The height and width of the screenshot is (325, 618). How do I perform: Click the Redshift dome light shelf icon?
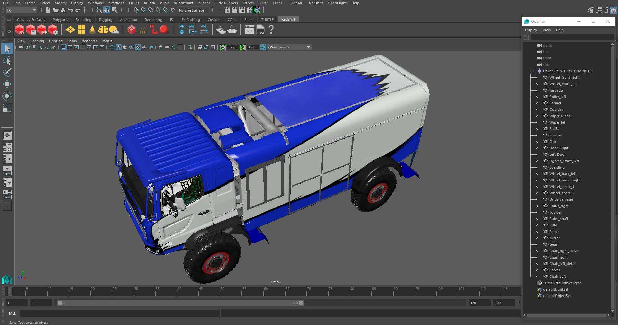click(103, 30)
